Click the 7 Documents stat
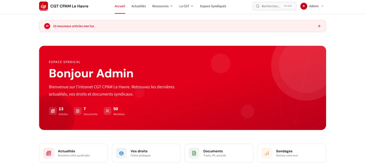This screenshot has height=167, width=366. pyautogui.click(x=86, y=111)
